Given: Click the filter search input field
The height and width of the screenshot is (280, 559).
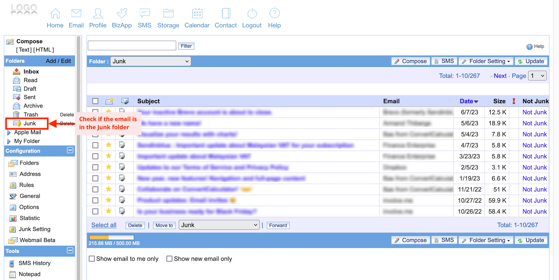Looking at the screenshot, I should point(132,46).
